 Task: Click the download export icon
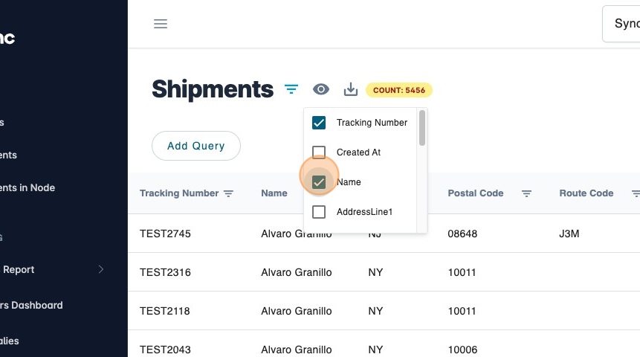click(351, 90)
